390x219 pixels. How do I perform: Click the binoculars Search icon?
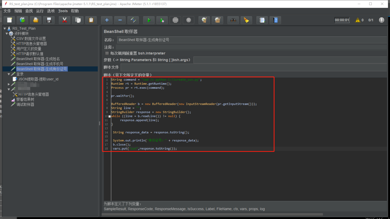pyautogui.click(x=233, y=20)
